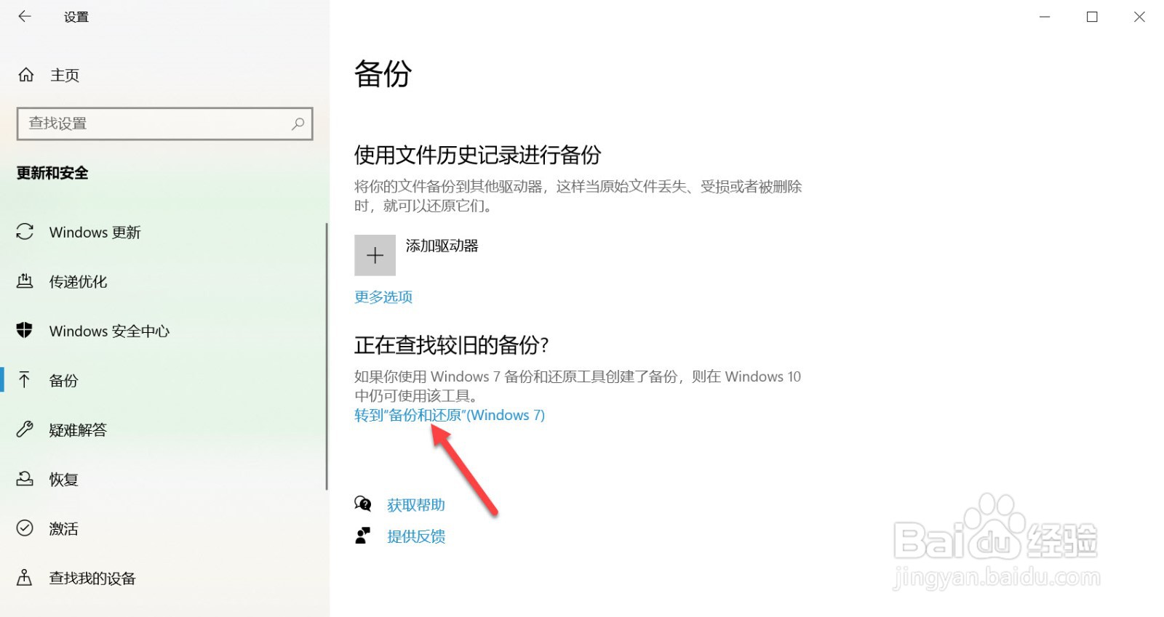Image resolution: width=1164 pixels, height=617 pixels.
Task: Click the 备份 page title
Action: coord(383,73)
